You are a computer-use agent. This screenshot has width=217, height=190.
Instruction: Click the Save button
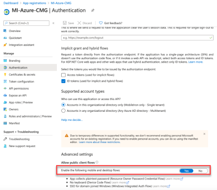[x=68, y=23]
